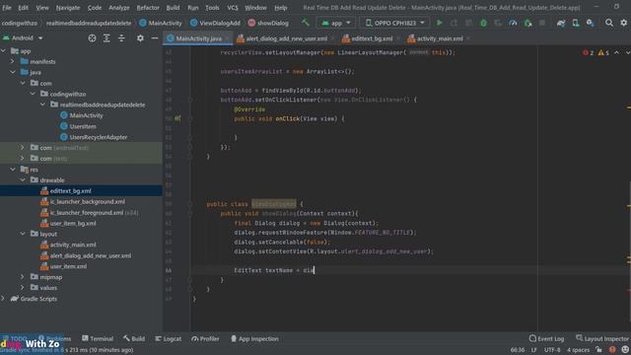The width and height of the screenshot is (631, 355).
Task: Click Collapse All icon in Project panel
Action: click(x=121, y=37)
